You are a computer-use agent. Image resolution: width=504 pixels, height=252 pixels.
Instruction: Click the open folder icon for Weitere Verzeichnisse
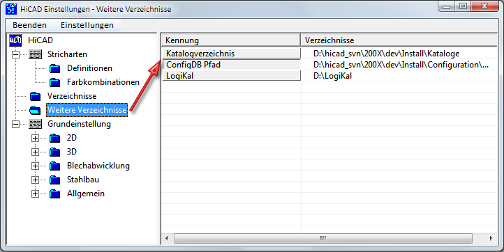(35, 110)
